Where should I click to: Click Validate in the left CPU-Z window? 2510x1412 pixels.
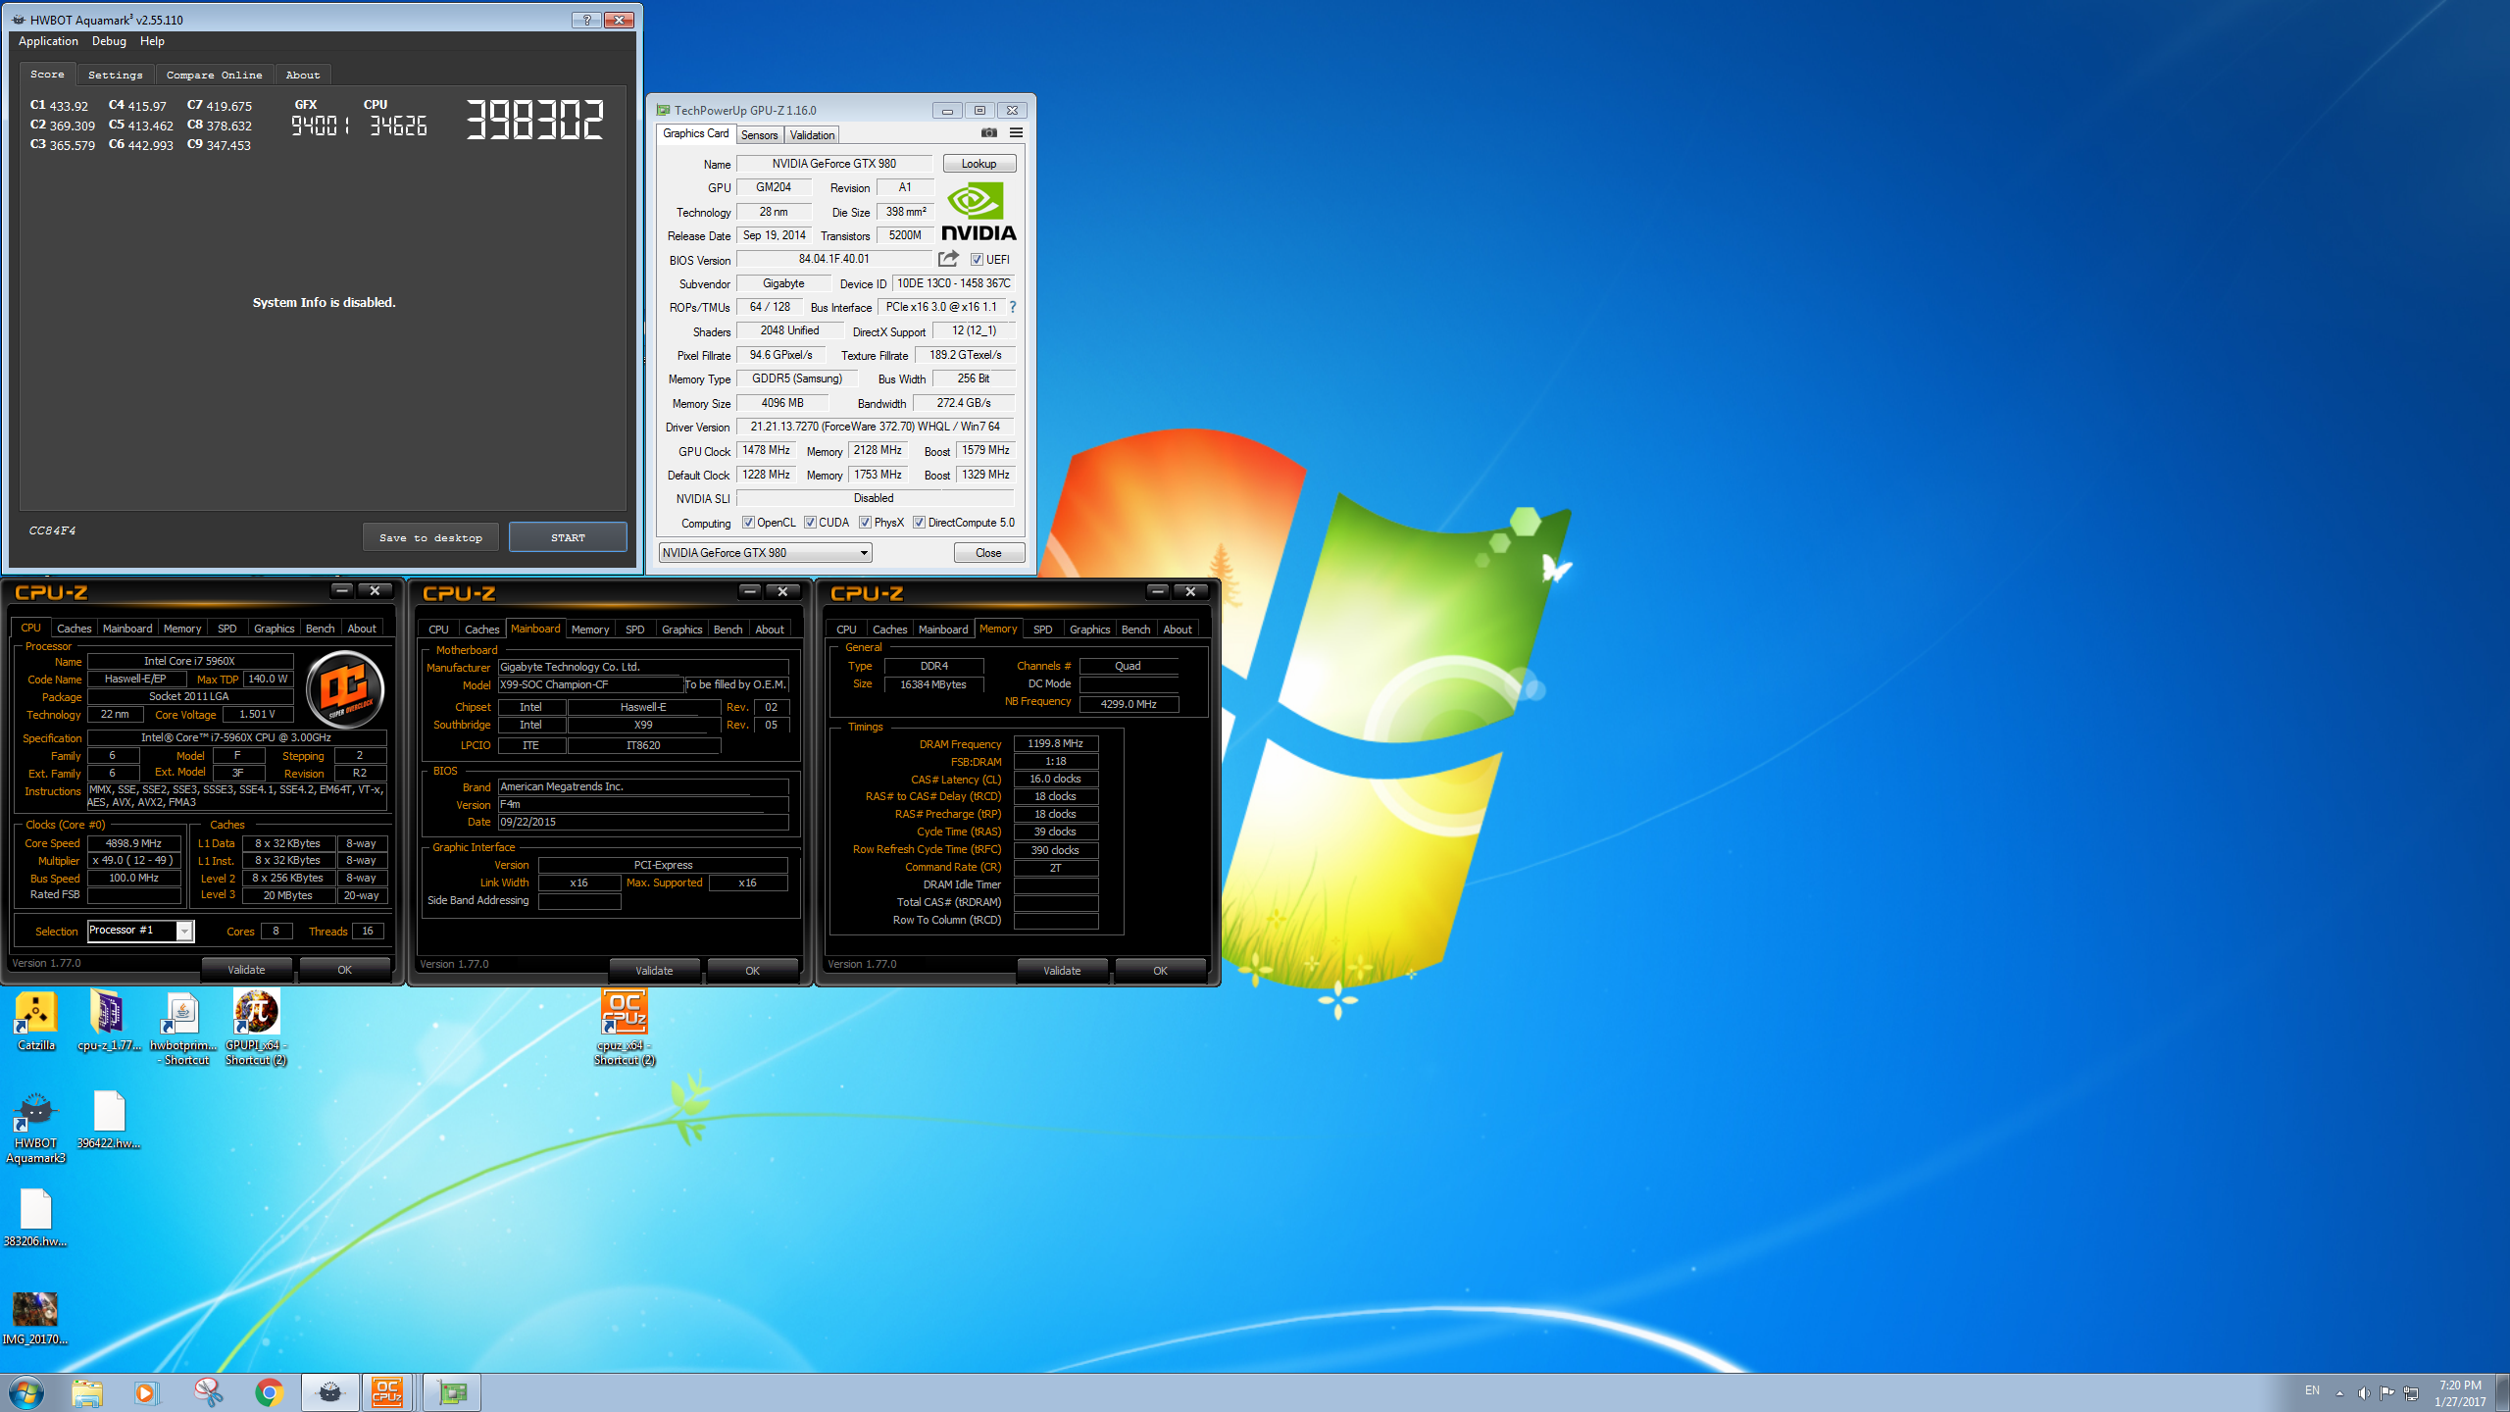pos(246,970)
